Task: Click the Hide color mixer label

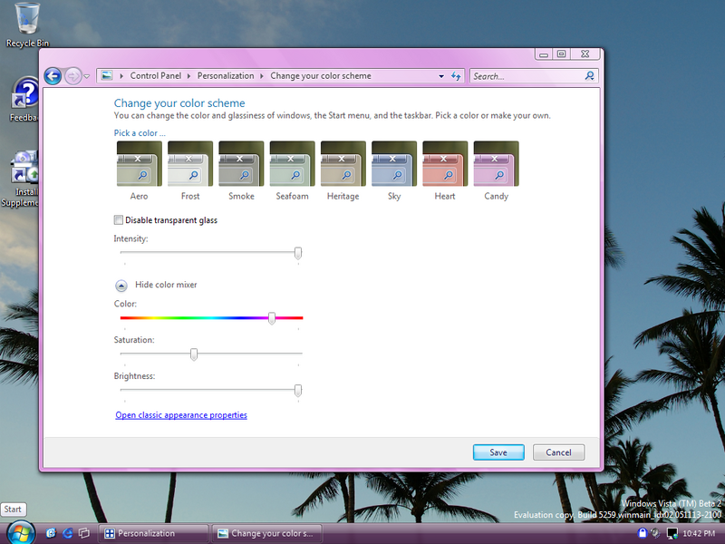Action: [166, 285]
